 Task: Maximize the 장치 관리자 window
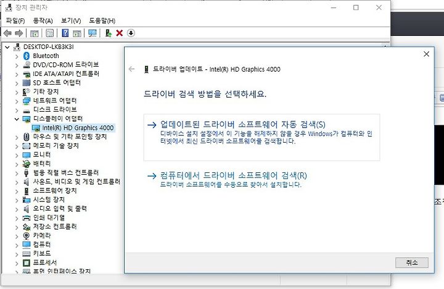(x=356, y=7)
